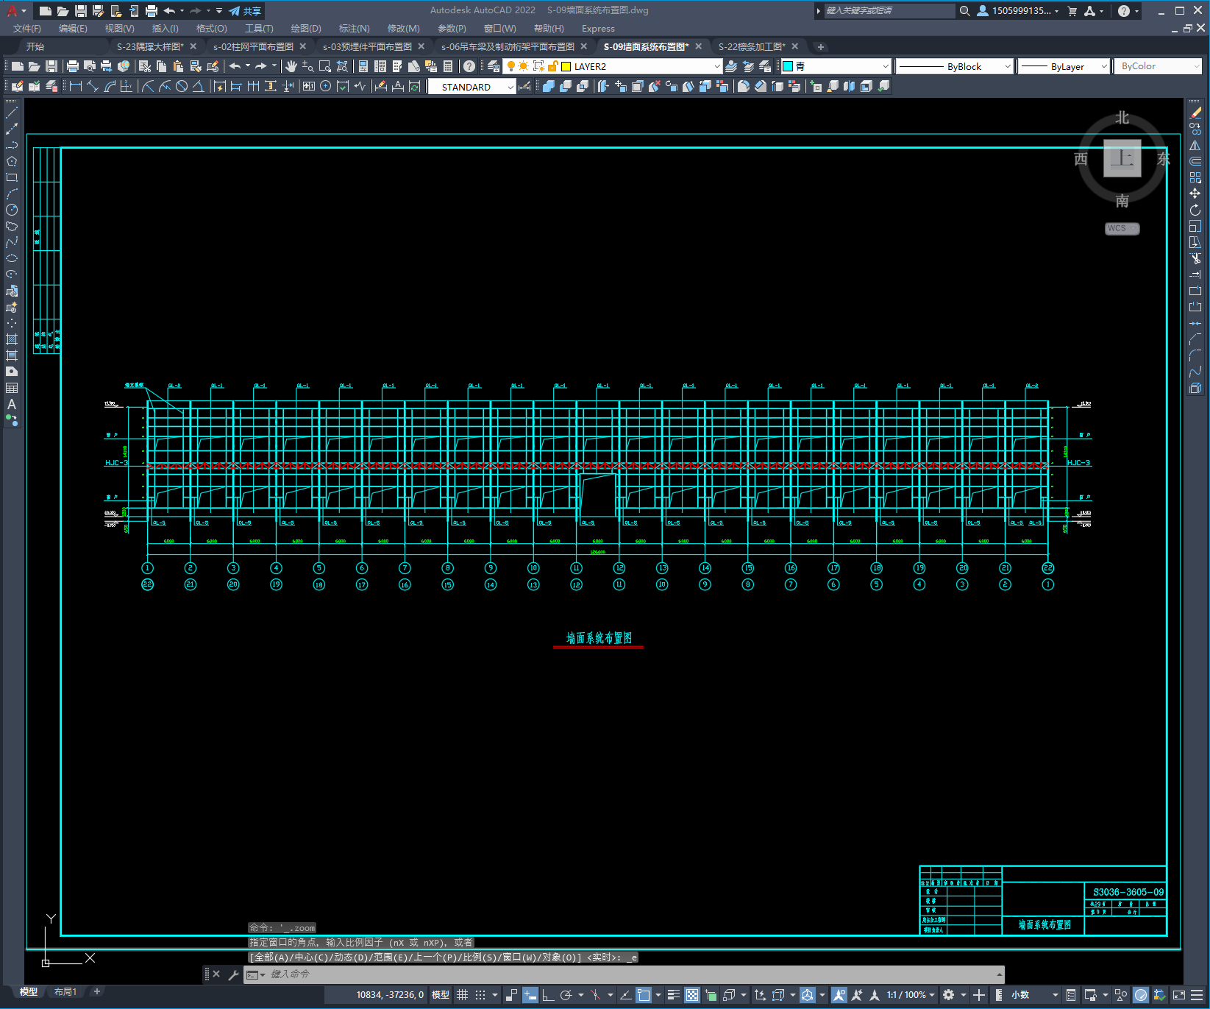Screen dimensions: 1210x1009
Task: Click the signed-in account 1505999135 button
Action: click(x=1018, y=11)
